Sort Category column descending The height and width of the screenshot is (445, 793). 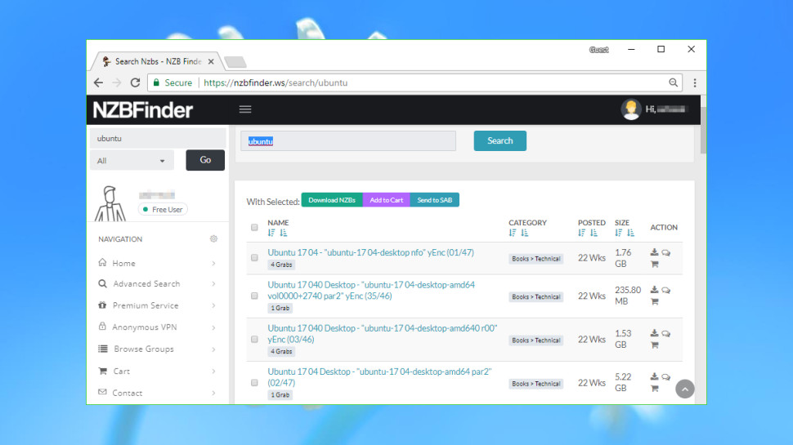513,233
